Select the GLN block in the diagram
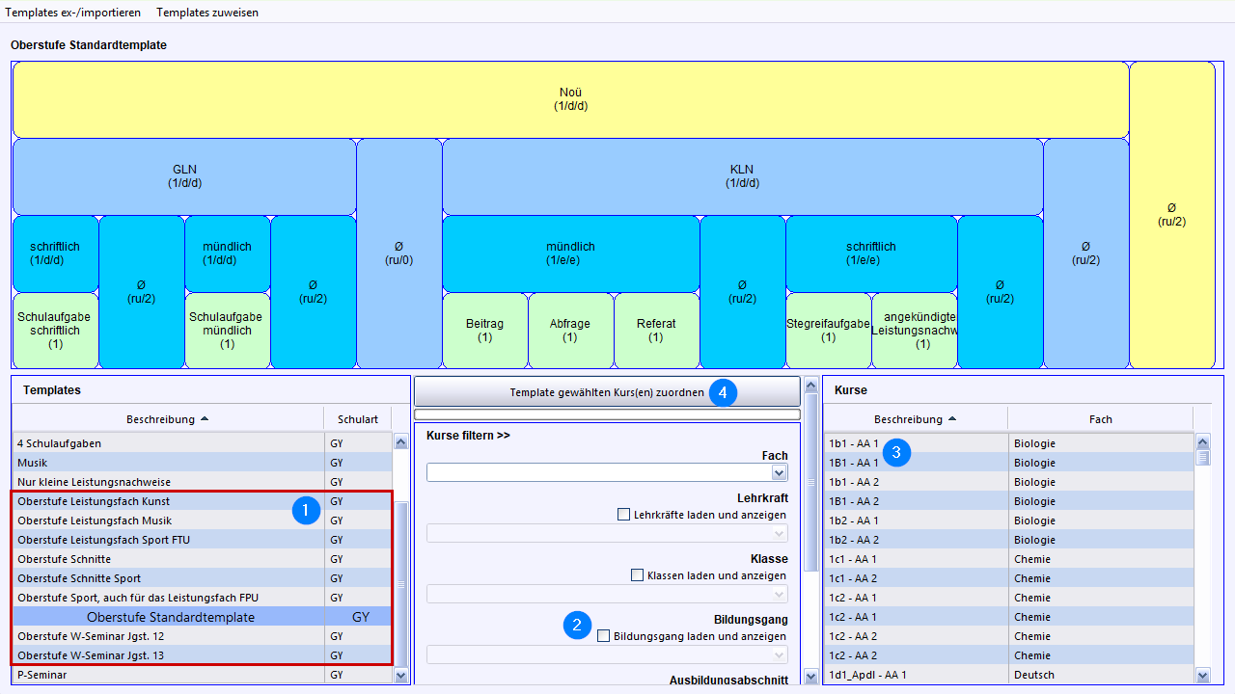 [183, 176]
